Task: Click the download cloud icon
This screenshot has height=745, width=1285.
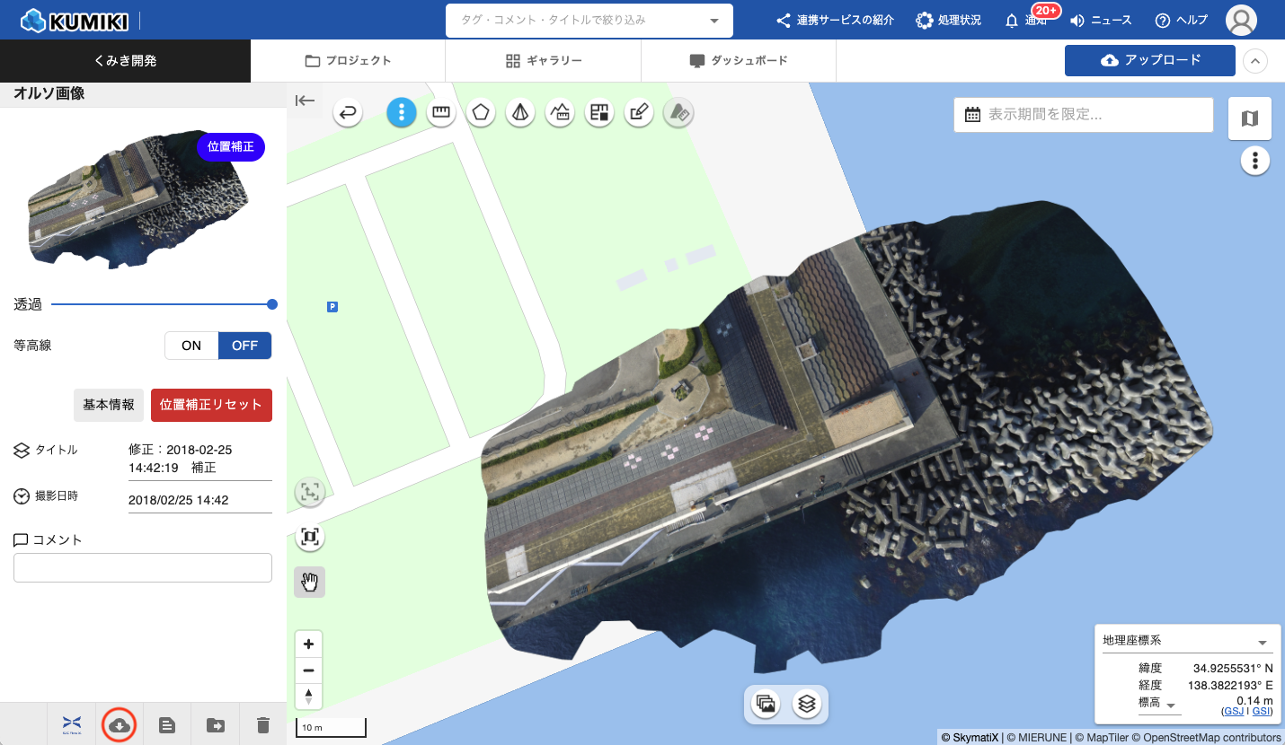Action: [x=119, y=724]
